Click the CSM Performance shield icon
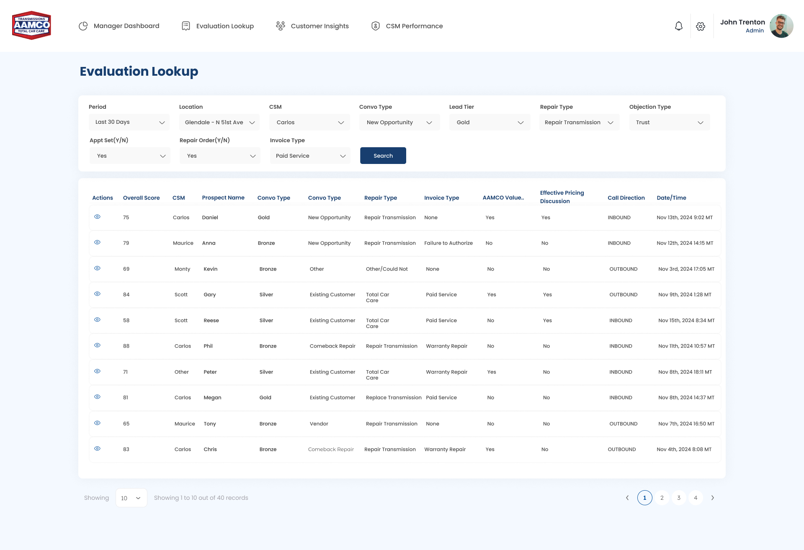 376,26
